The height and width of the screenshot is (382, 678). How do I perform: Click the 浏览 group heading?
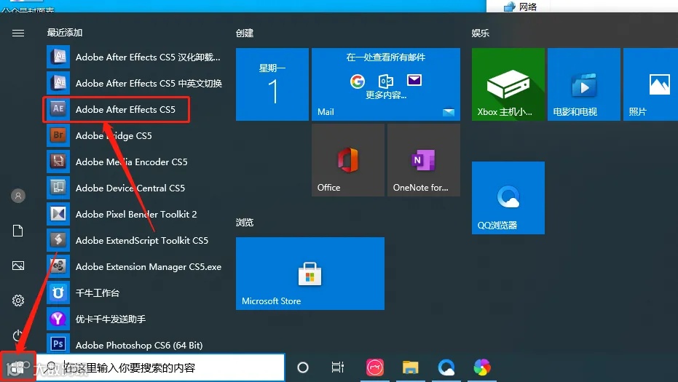(x=245, y=223)
